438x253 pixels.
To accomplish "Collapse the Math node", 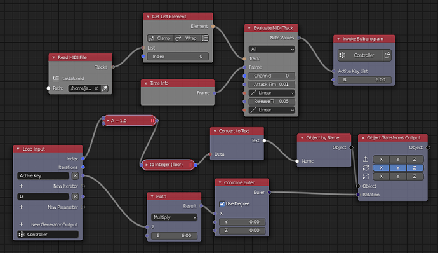I will click(x=152, y=196).
